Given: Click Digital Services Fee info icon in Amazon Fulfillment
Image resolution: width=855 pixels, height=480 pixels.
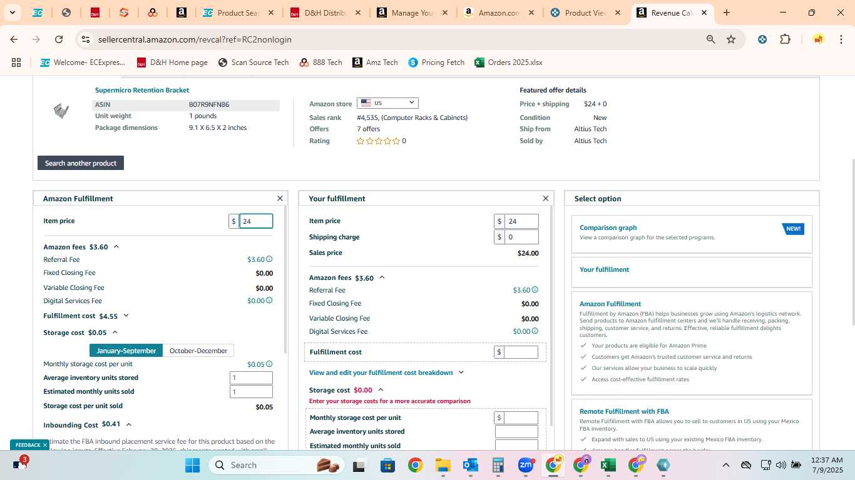Looking at the screenshot, I should pyautogui.click(x=269, y=301).
